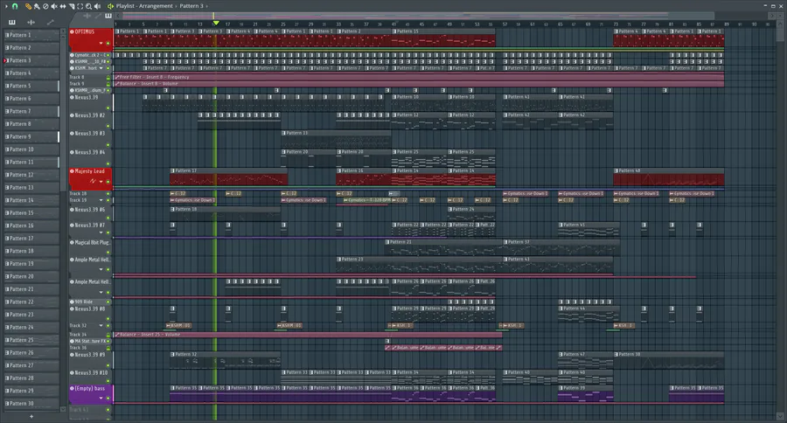Choose the Select marquee tool
Image resolution: width=787 pixels, height=423 pixels.
[x=80, y=6]
